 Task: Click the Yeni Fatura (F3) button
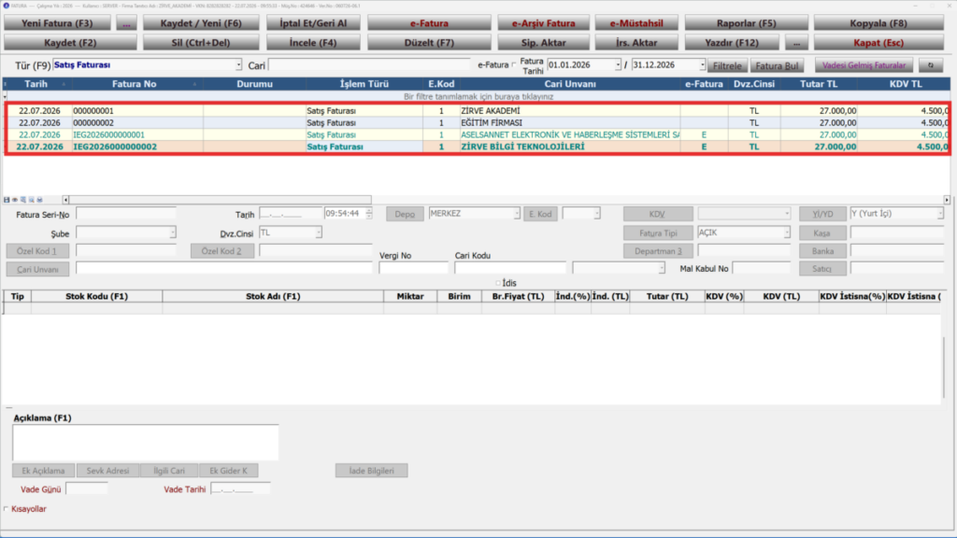point(57,23)
